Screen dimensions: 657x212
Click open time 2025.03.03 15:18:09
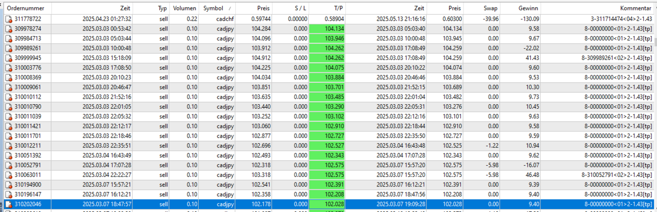pyautogui.click(x=107, y=58)
